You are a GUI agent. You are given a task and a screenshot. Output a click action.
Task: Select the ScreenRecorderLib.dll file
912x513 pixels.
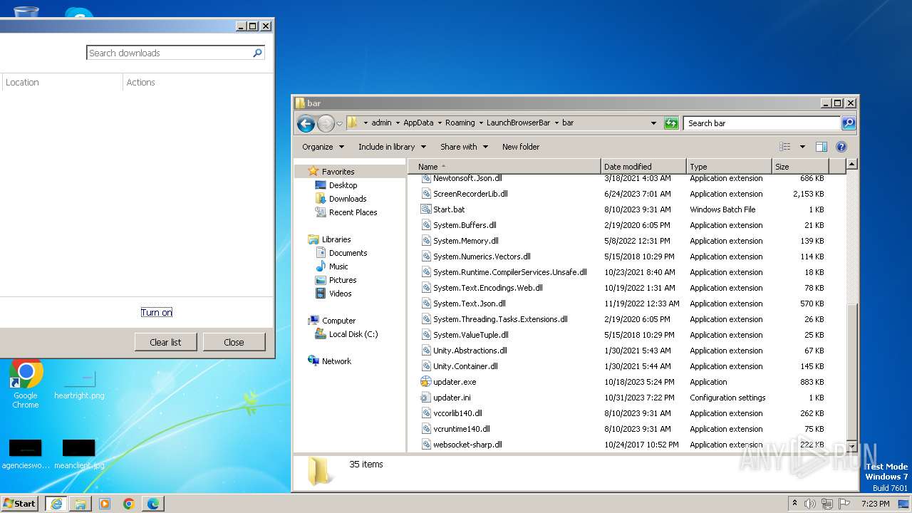click(x=470, y=194)
